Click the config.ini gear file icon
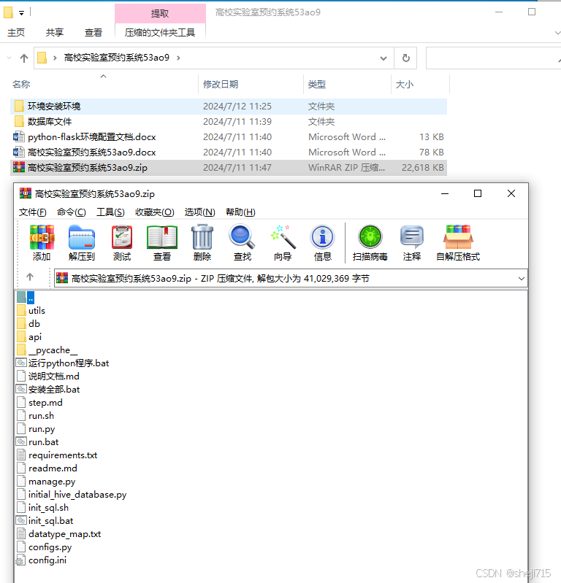The height and width of the screenshot is (583, 561). click(x=21, y=560)
